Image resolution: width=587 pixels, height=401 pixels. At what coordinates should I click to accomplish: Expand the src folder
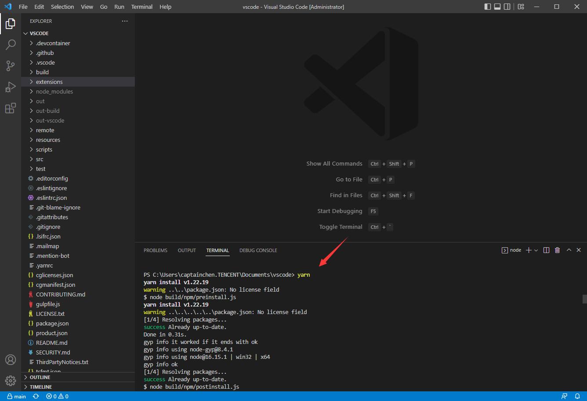click(x=78, y=159)
